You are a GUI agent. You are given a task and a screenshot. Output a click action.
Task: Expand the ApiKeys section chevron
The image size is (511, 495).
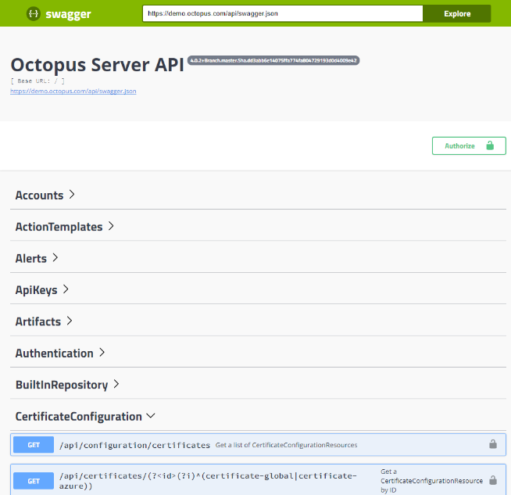66,289
